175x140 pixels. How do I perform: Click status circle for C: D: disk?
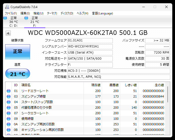pos(5,18)
